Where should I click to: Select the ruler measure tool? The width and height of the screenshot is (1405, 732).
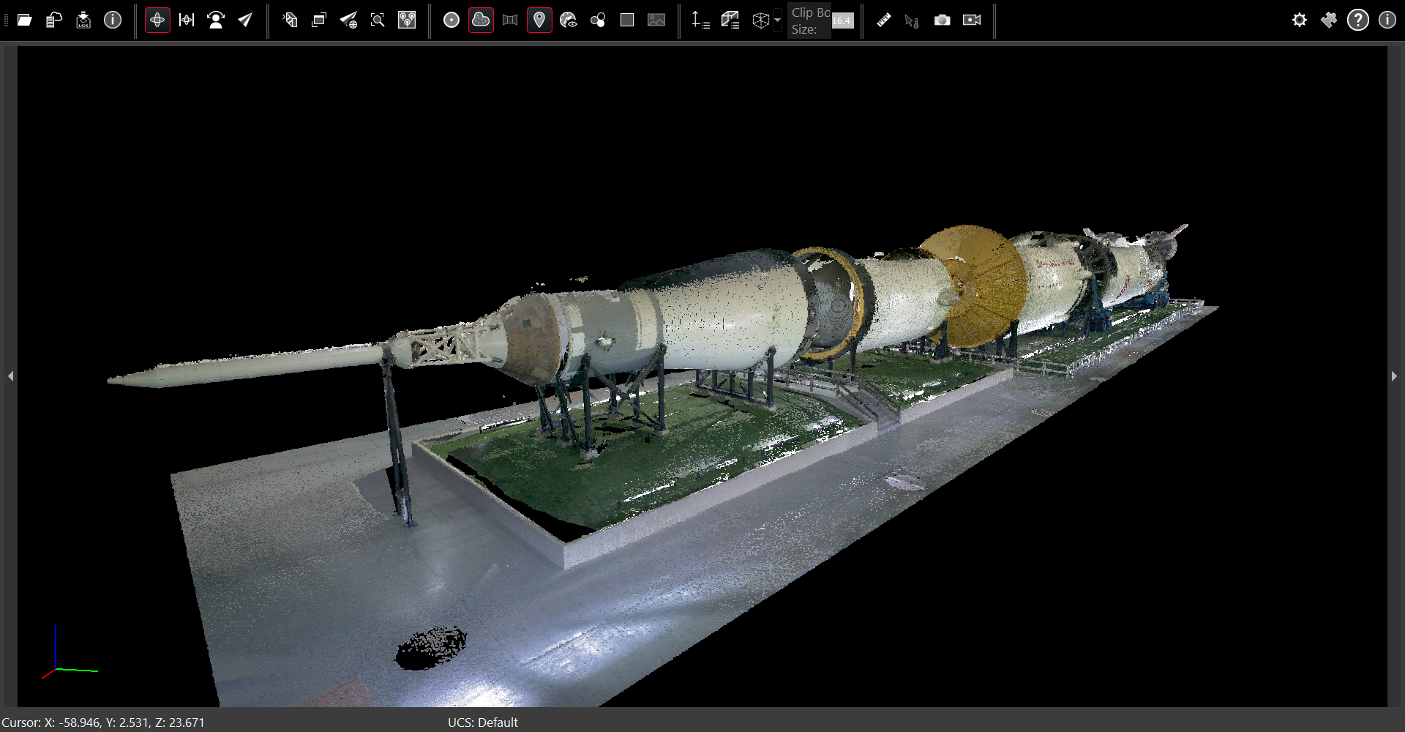click(x=884, y=20)
